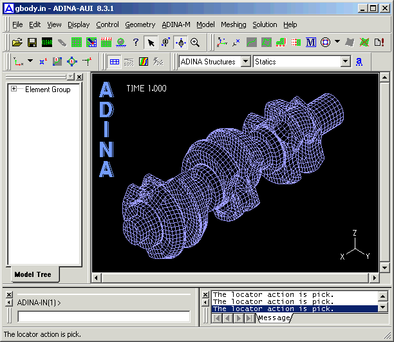
Task: Expand the Element Group tree node
Action: 14,88
